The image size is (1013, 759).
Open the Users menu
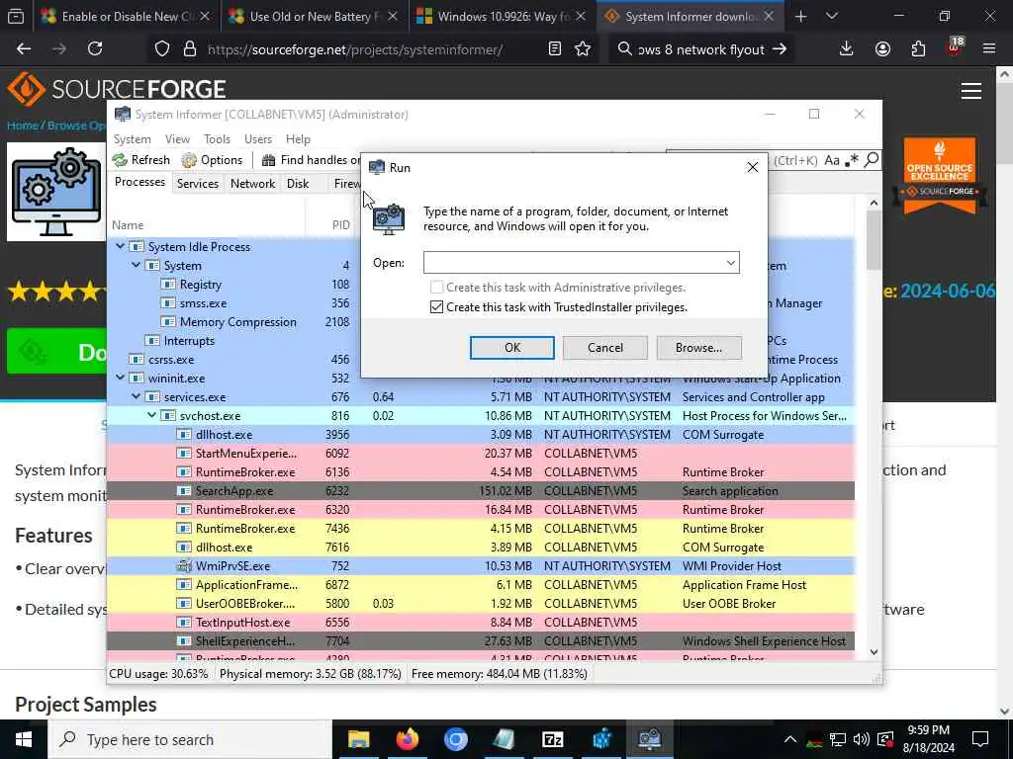click(x=258, y=138)
